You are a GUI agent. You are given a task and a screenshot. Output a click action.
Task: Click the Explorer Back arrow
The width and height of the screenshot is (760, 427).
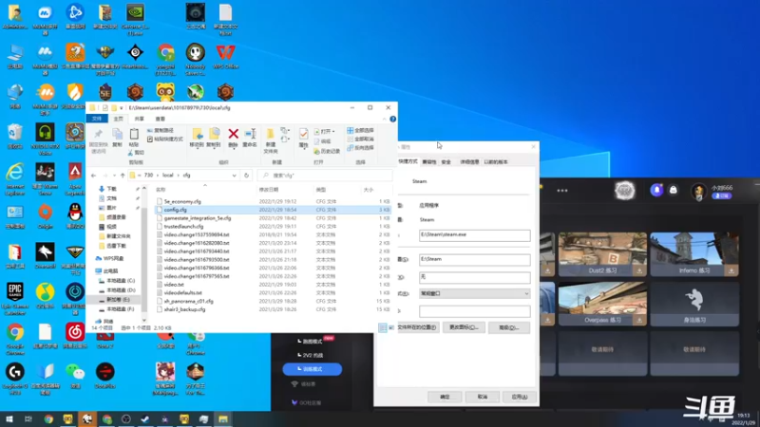93,176
